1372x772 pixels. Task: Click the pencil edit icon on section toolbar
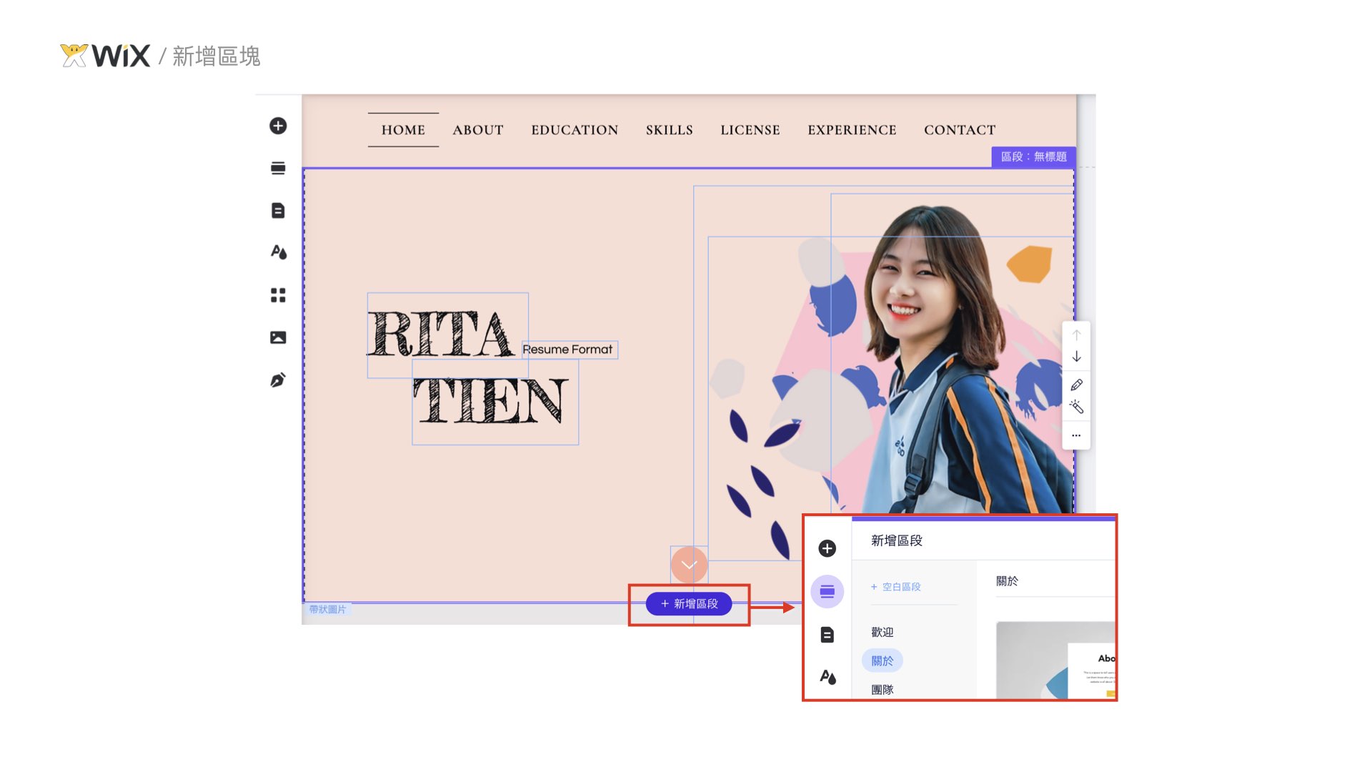1076,385
